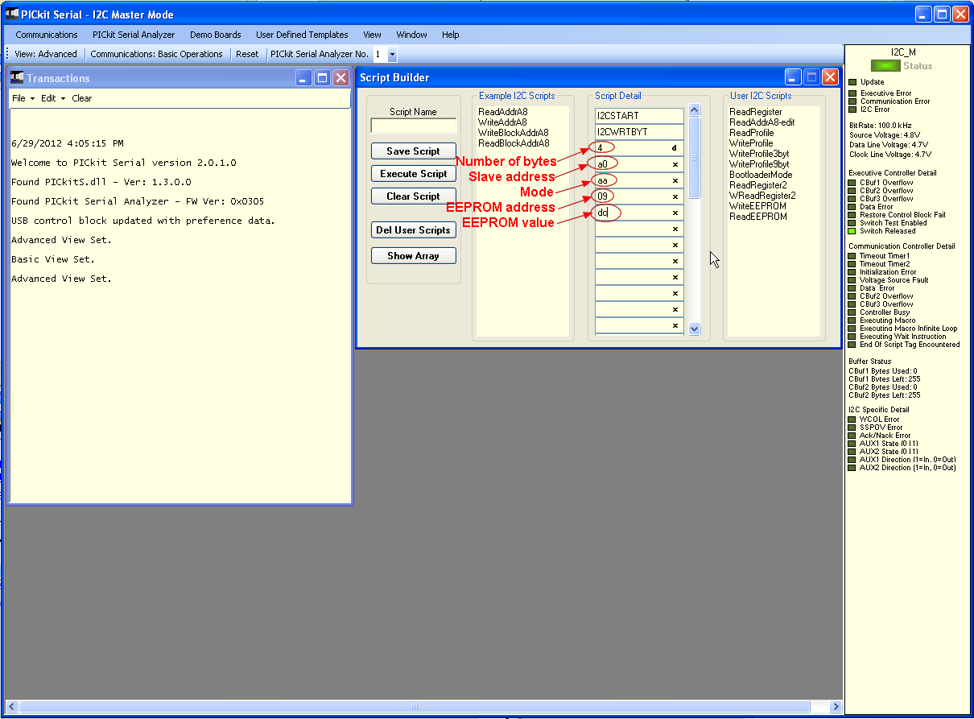Open the File dropdown in Transactions
974x719 pixels.
pos(23,98)
